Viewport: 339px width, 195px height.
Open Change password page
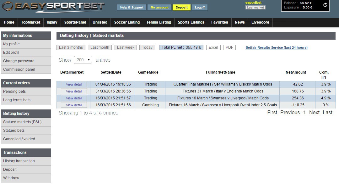pos(26,61)
